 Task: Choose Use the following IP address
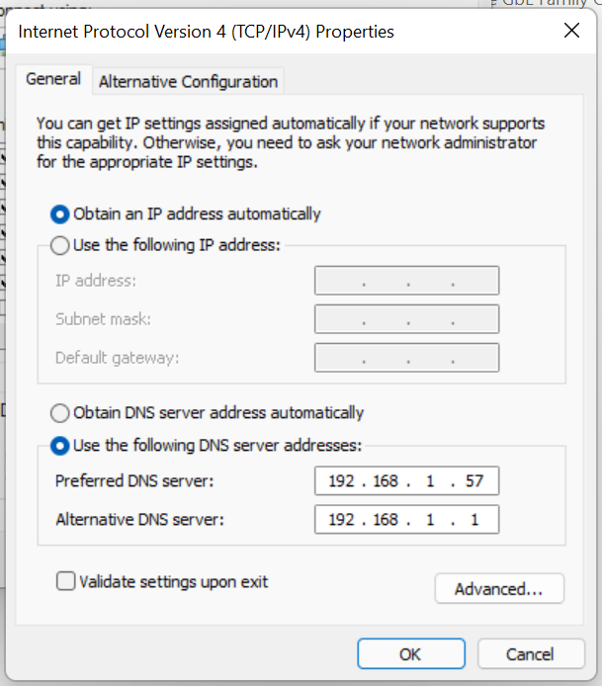(60, 244)
